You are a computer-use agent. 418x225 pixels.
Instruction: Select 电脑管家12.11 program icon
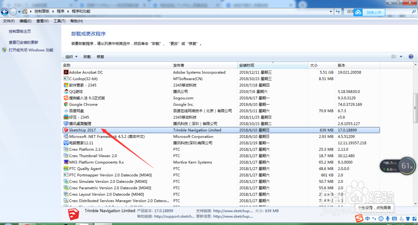click(66, 143)
